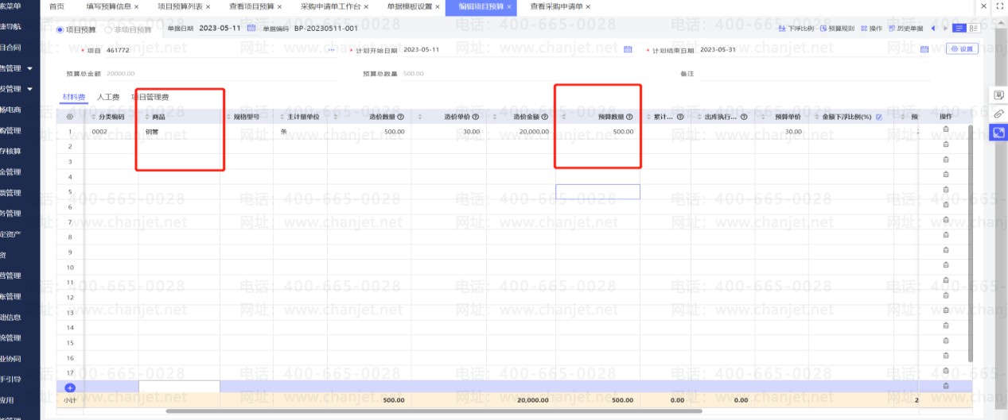The height and width of the screenshot is (420, 1008).
Task: Go to previous document with left arrow
Action: (x=932, y=29)
